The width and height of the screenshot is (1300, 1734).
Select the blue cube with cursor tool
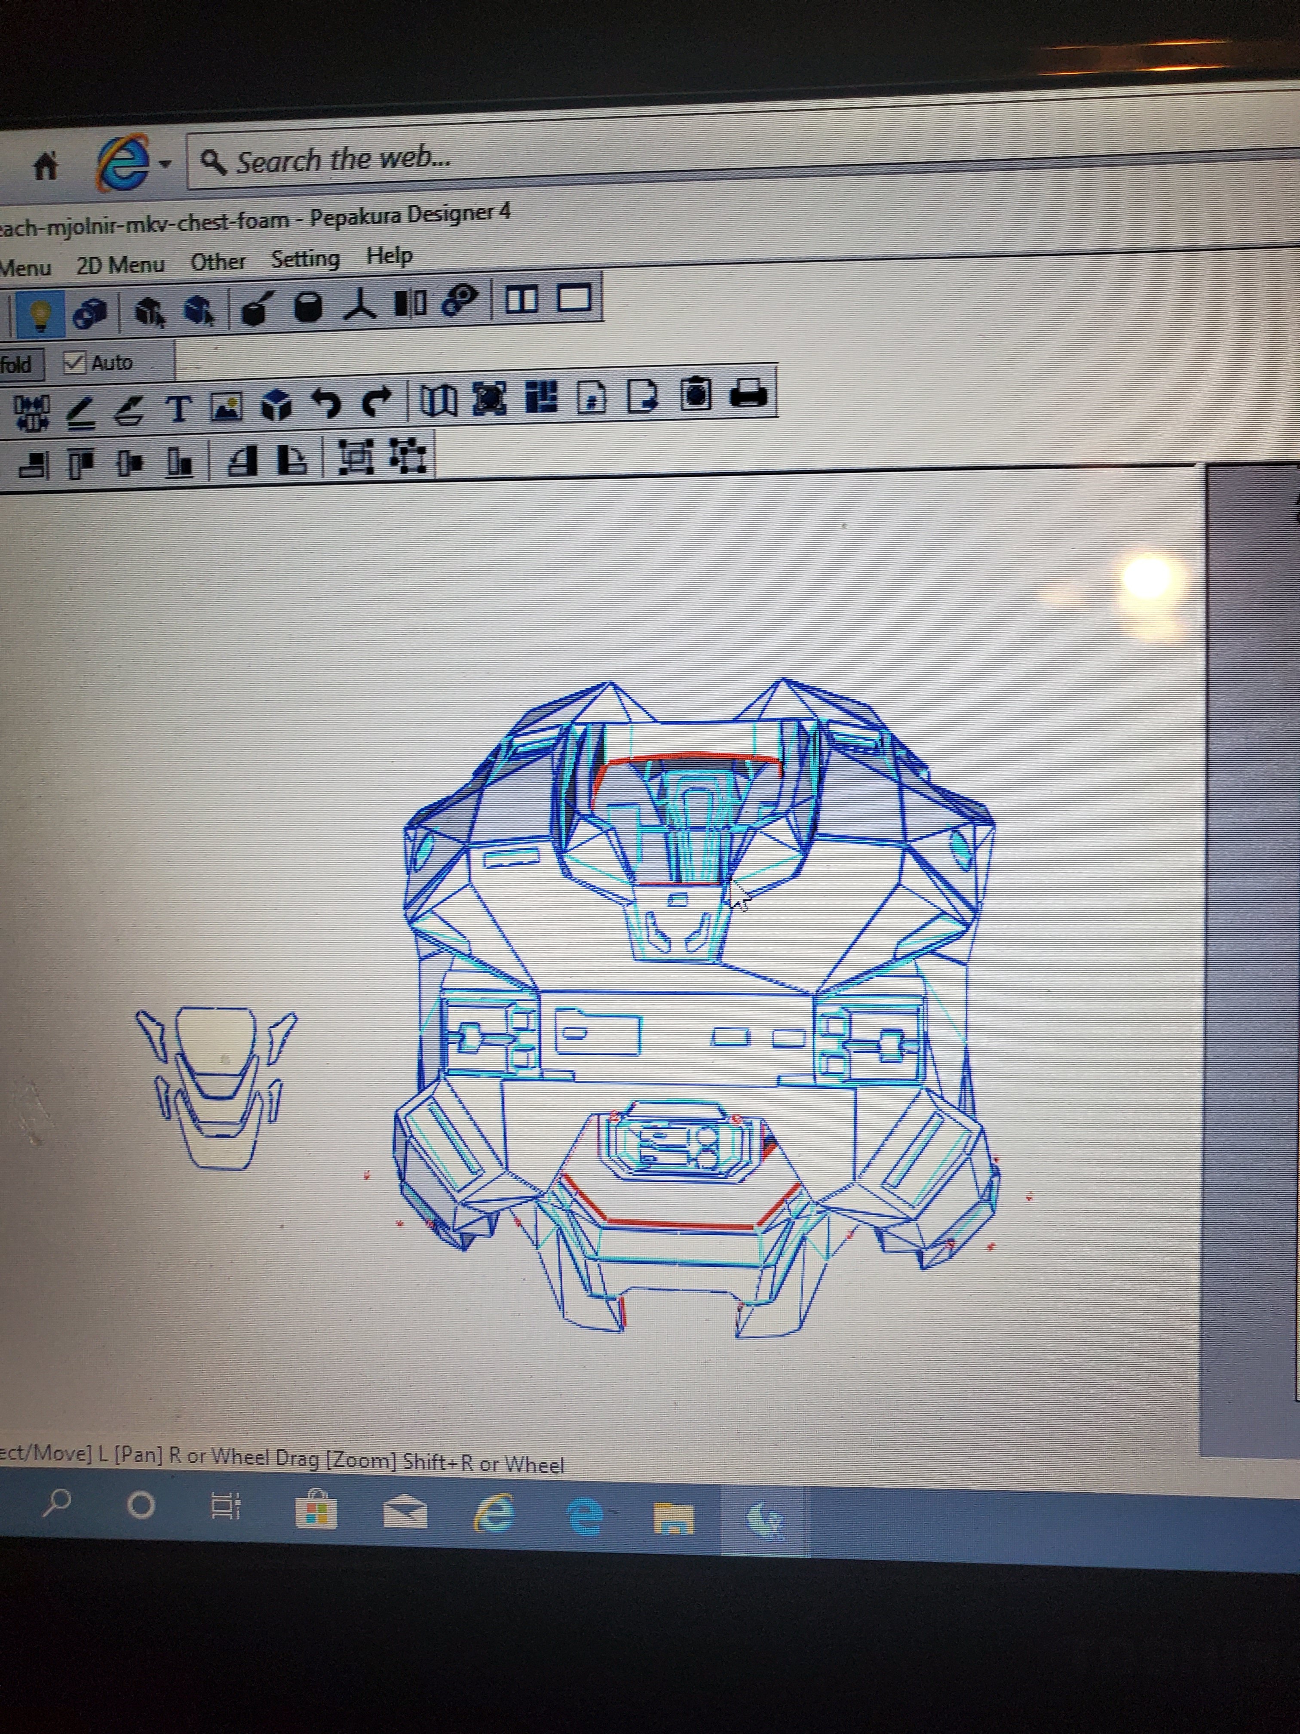(x=199, y=311)
